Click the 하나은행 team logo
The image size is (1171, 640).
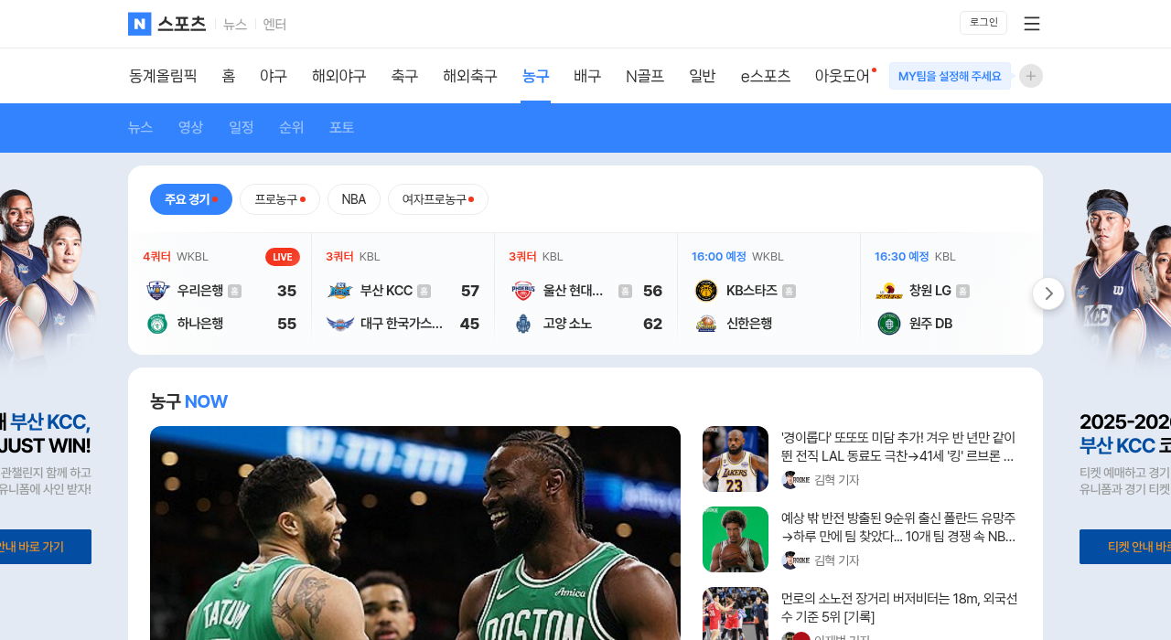pyautogui.click(x=156, y=323)
